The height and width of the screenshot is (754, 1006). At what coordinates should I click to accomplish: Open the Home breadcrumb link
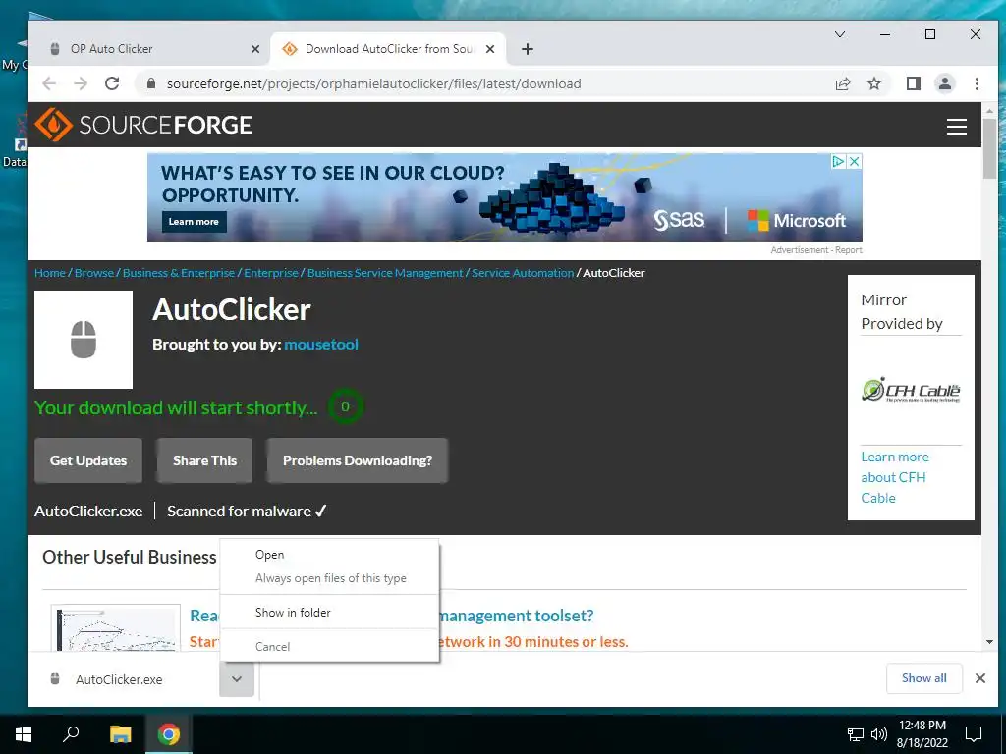[x=50, y=273]
